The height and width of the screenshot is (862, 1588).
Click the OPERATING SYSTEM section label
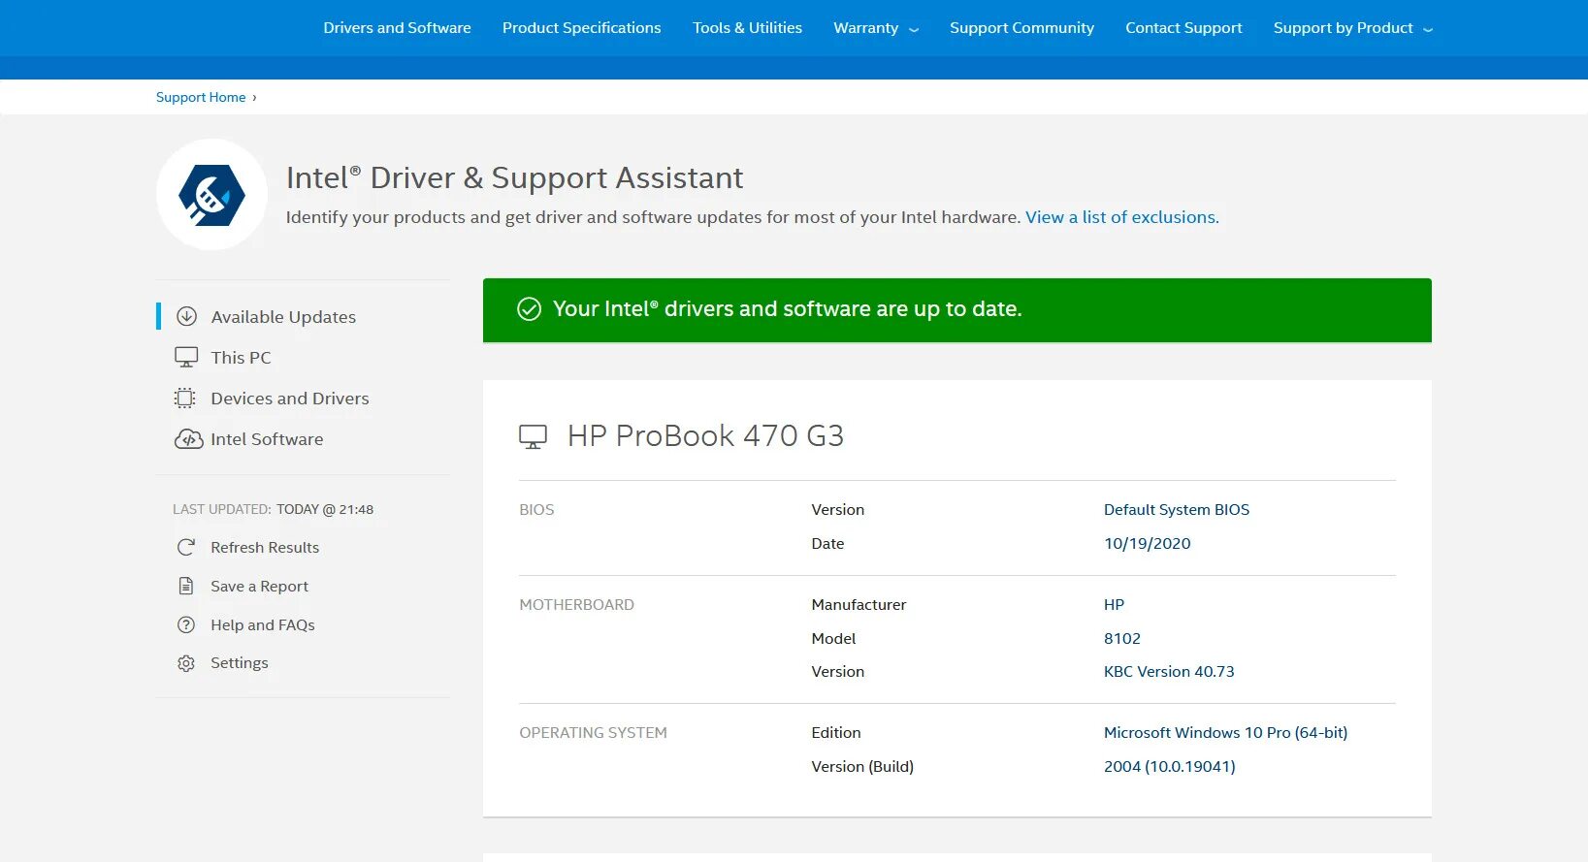pos(593,733)
